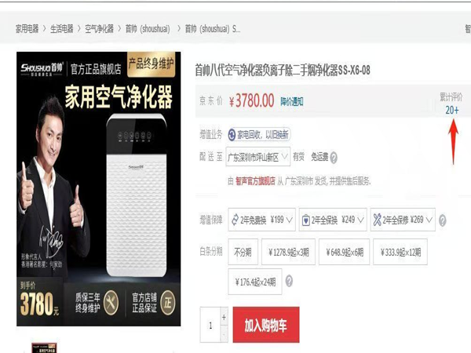Choose the ¥1278.9起×3期 installment plan
The width and height of the screenshot is (471, 353).
(x=288, y=252)
